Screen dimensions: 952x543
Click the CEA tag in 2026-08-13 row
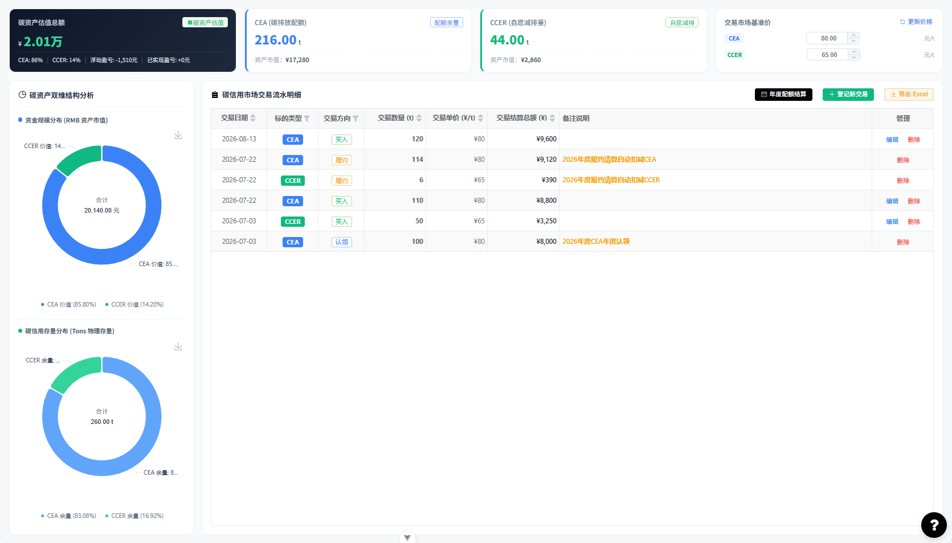pyautogui.click(x=293, y=140)
